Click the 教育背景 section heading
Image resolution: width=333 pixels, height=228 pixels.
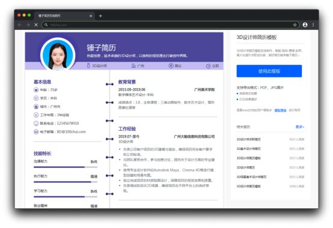[x=127, y=82]
